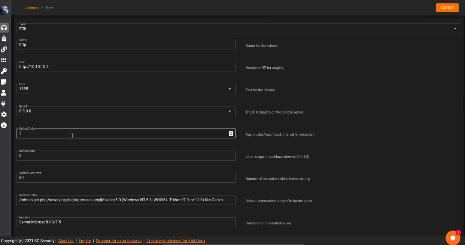Viewport: 465px width, 245px height.
Task: Expand the BindIP dropdown arrow
Action: coord(230,111)
